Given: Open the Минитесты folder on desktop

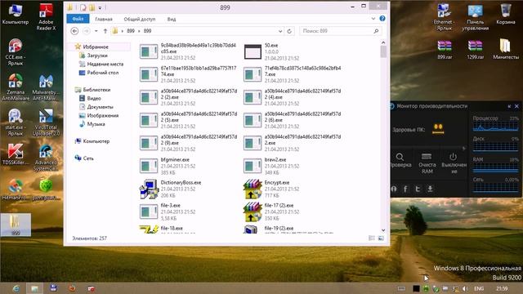Looking at the screenshot, I should pos(506,49).
